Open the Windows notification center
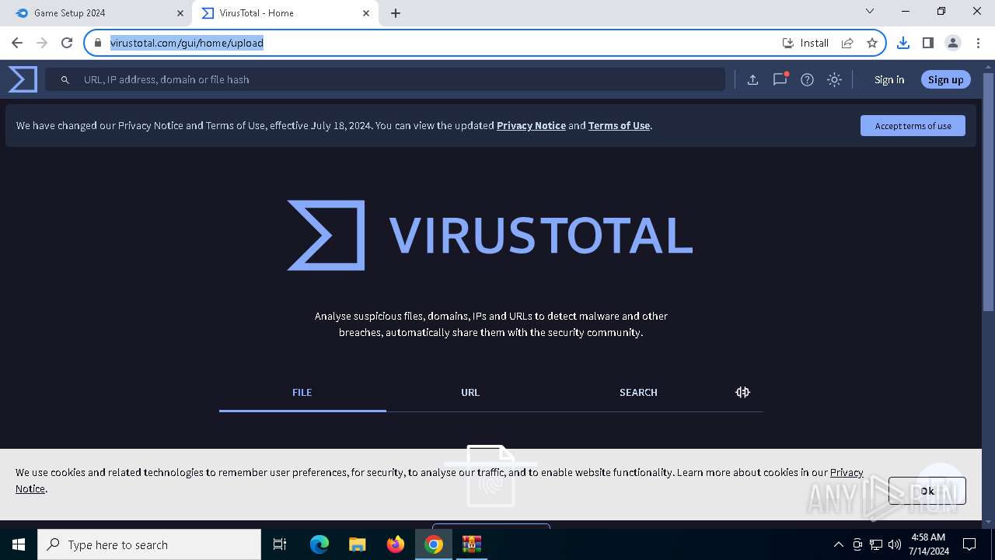This screenshot has width=995, height=560. (x=969, y=544)
